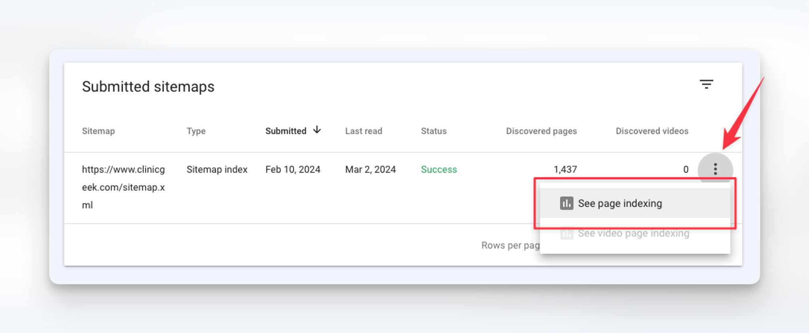
Task: Click the Type column header
Action: [x=196, y=131]
